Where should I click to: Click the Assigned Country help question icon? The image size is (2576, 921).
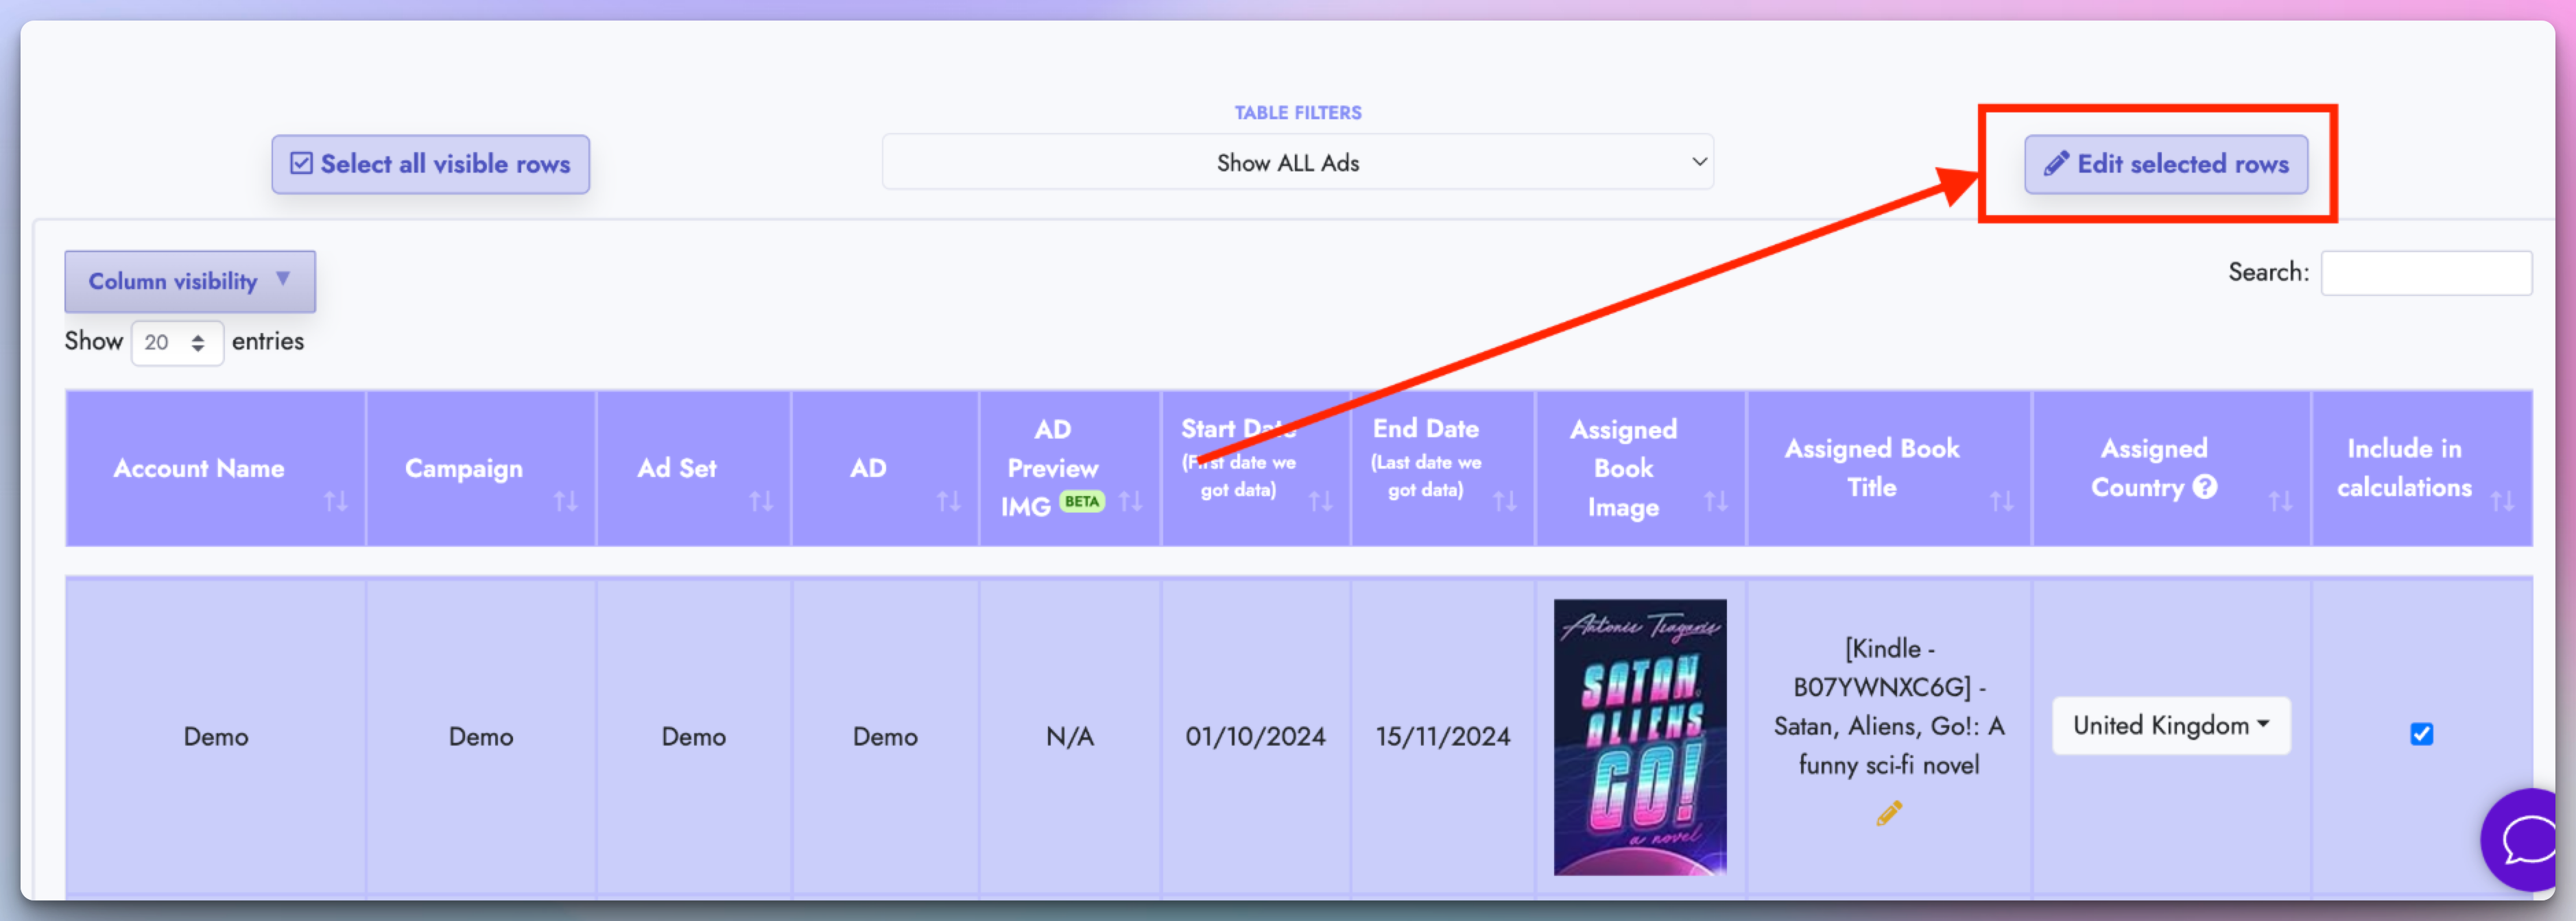pyautogui.click(x=2205, y=487)
